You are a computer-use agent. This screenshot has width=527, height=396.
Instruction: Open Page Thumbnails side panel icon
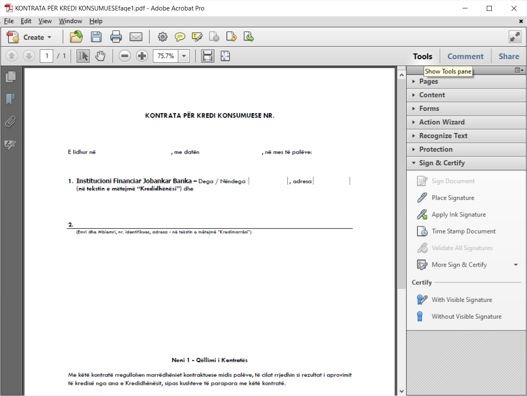point(11,77)
